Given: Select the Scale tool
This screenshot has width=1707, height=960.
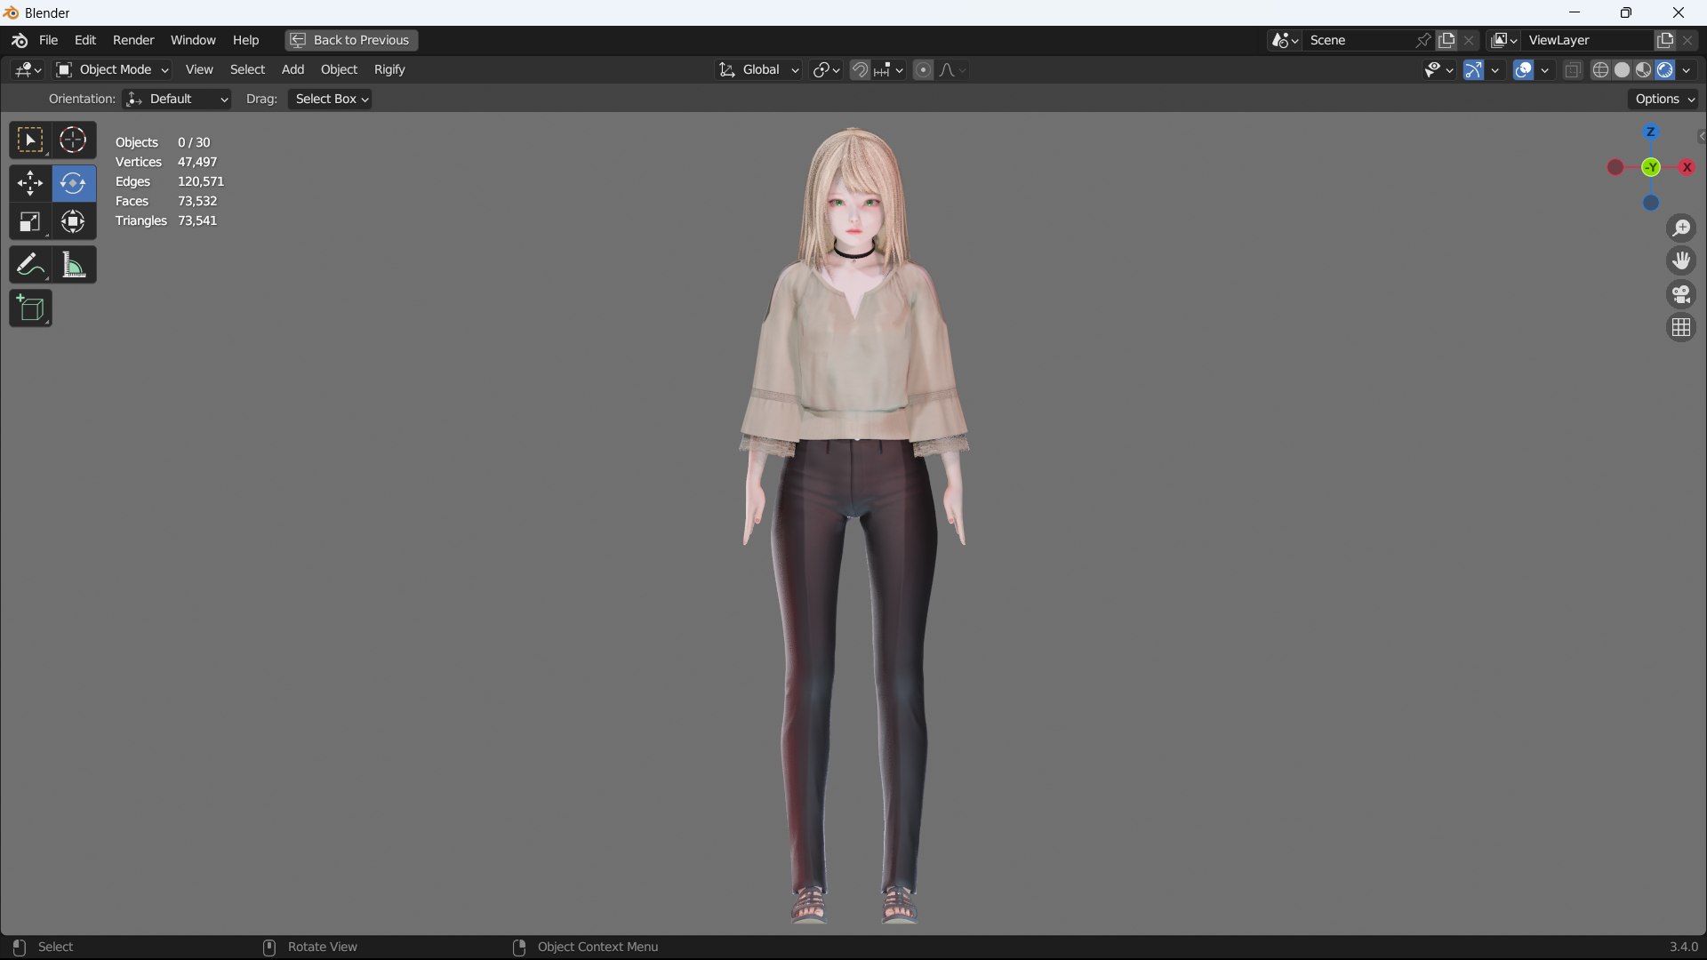Looking at the screenshot, I should coord(30,222).
